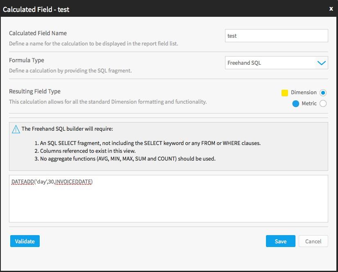This screenshot has width=338, height=272.
Task: Click the Dimension text label
Action: [x=304, y=93]
